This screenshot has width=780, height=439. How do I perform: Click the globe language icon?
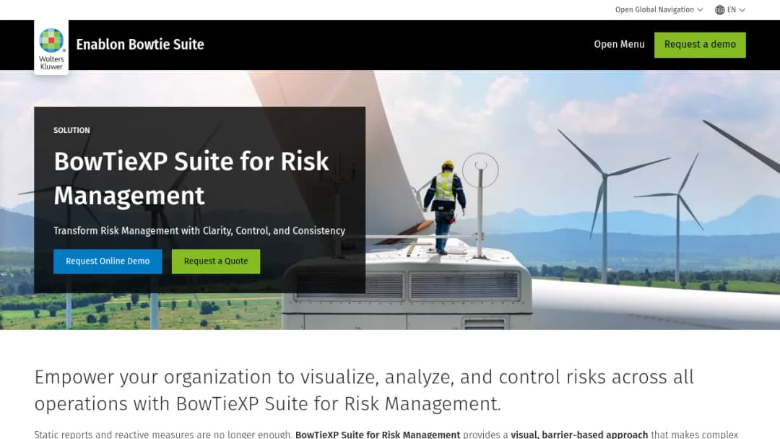click(719, 10)
